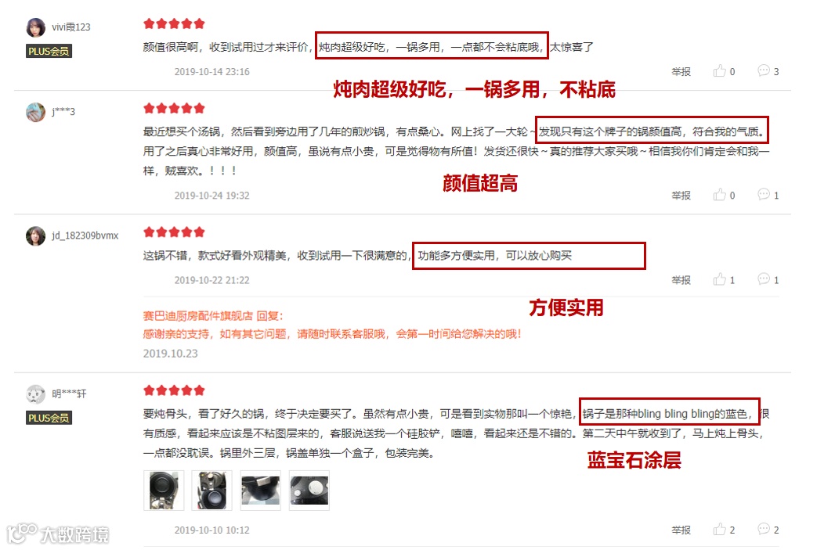The height and width of the screenshot is (550, 835).
Task: Open comments on jd_182309bvmx's review
Action: (768, 279)
